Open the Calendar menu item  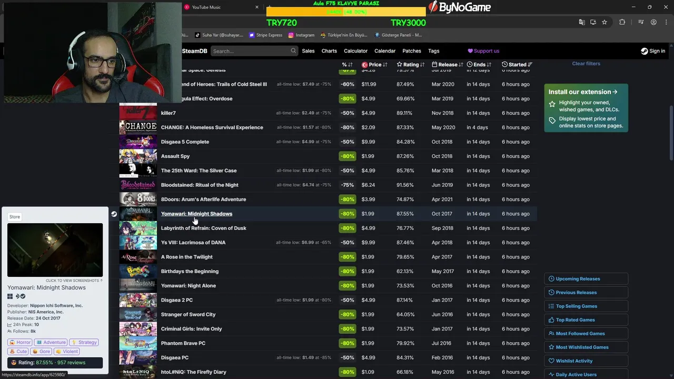tap(385, 51)
